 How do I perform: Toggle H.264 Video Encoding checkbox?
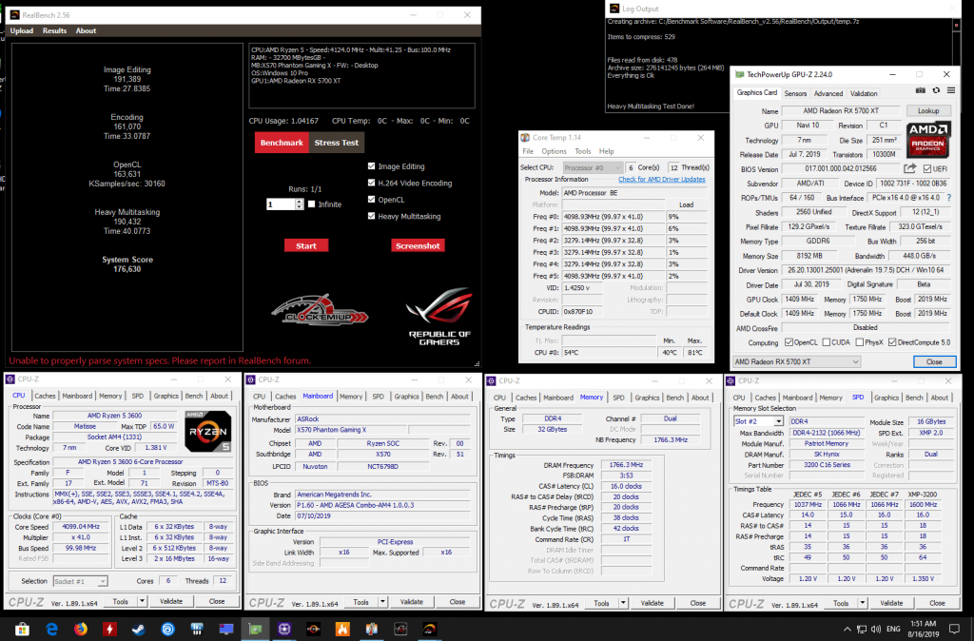(x=372, y=184)
